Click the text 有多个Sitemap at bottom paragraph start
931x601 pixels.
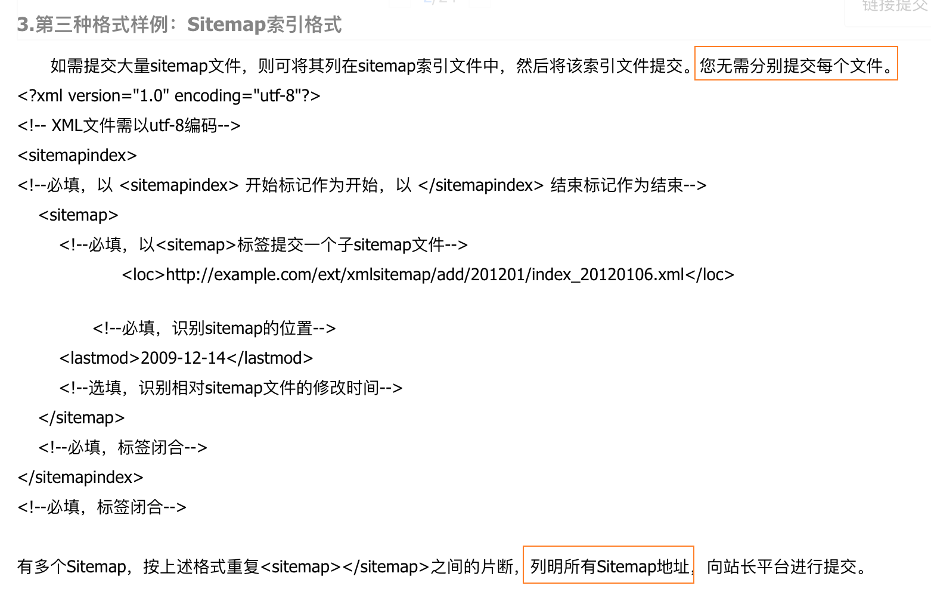72,567
